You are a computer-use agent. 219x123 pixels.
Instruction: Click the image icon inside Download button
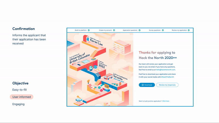(143, 85)
